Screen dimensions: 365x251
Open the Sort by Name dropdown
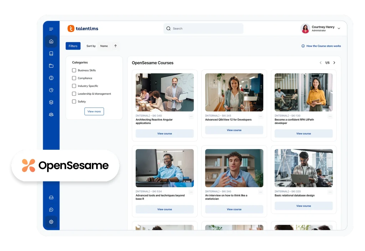click(104, 46)
